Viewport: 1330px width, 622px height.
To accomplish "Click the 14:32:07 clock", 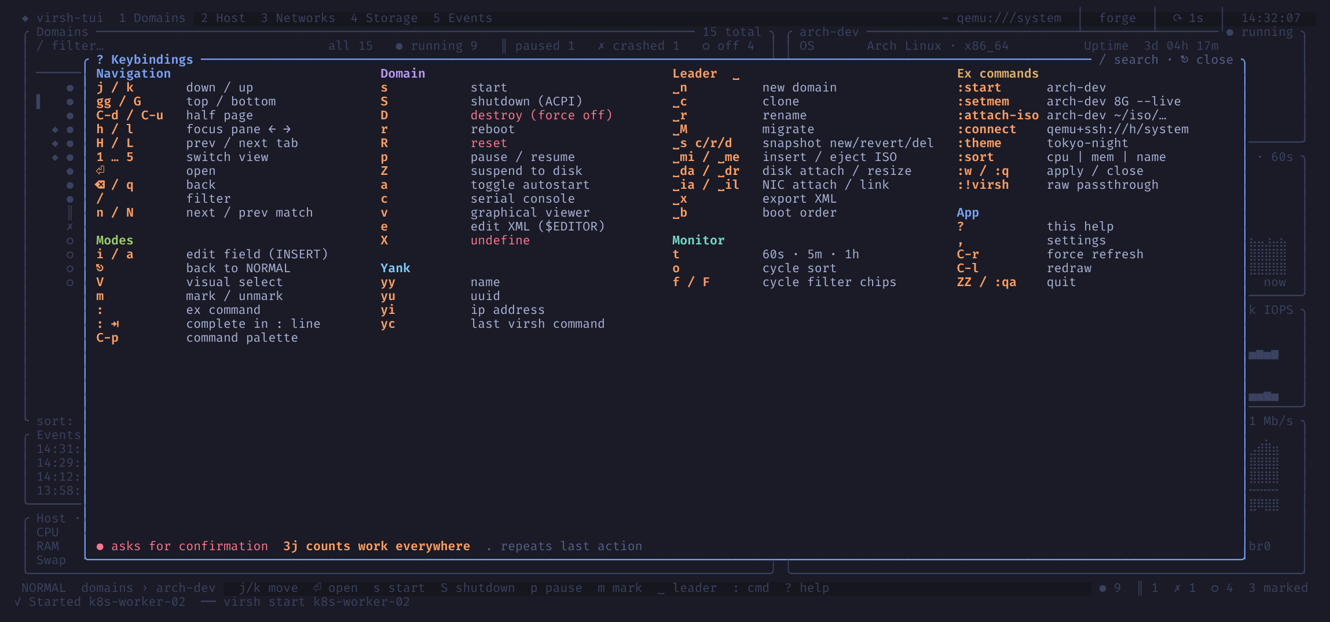I will click(x=1271, y=18).
